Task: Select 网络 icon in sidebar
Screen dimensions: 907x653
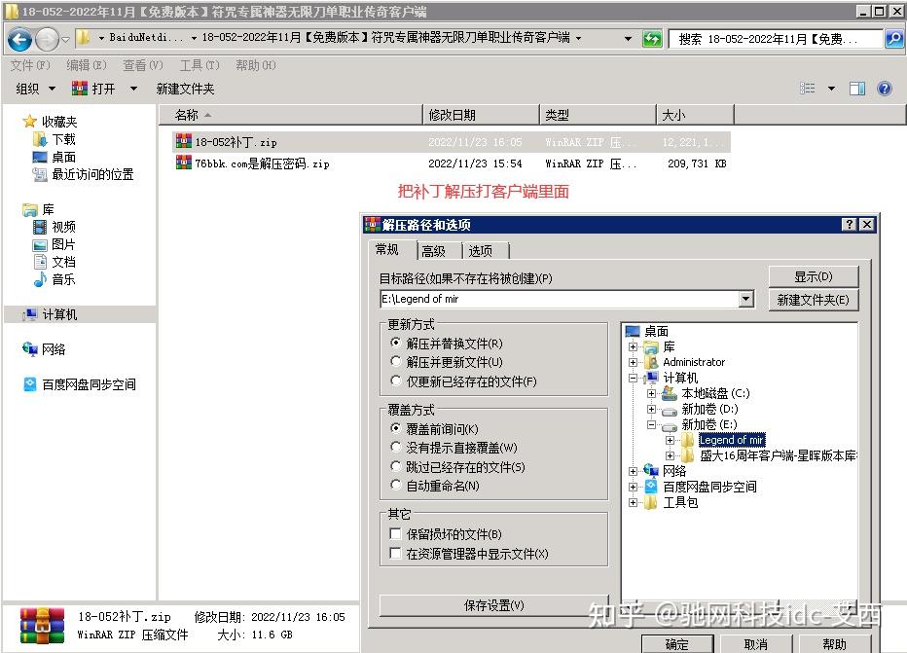Action: (x=30, y=348)
